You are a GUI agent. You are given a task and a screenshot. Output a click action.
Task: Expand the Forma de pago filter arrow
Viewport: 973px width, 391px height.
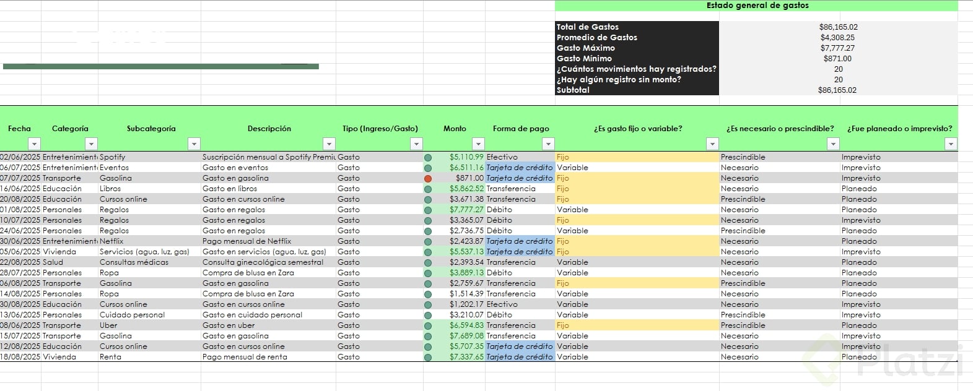click(x=548, y=144)
